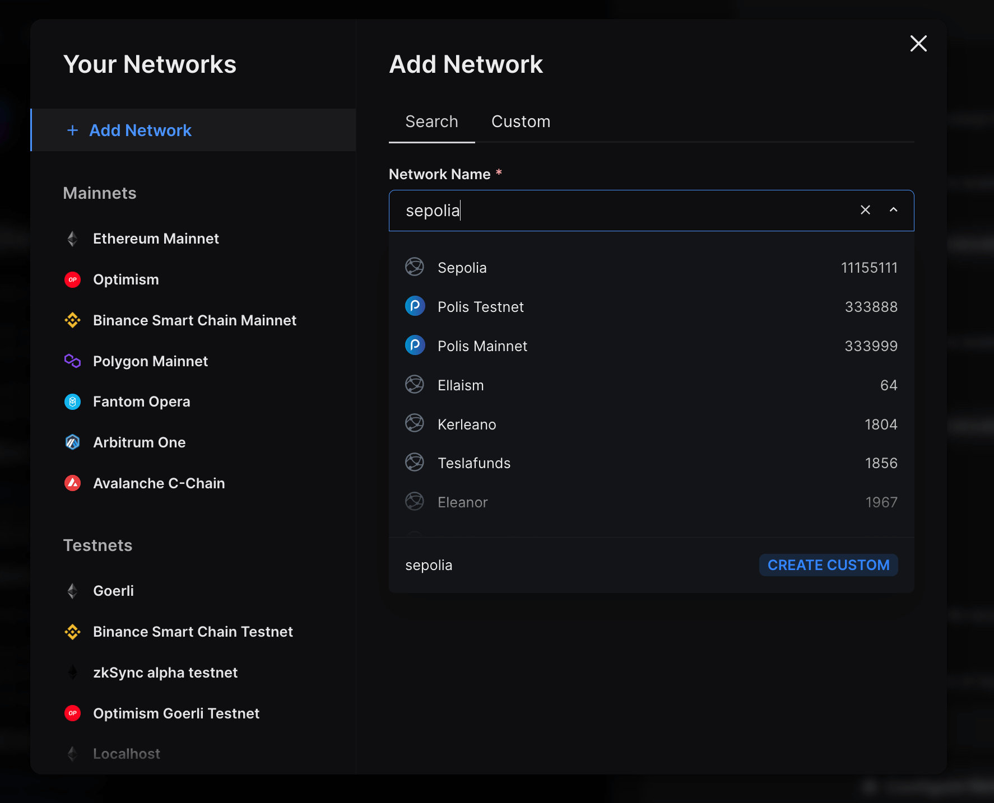Screen dimensions: 994x803
Task: Select Arbitrum One network
Action: 193,442
